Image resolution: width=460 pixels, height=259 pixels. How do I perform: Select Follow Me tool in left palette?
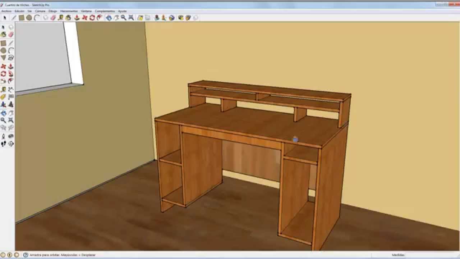pos(11,74)
